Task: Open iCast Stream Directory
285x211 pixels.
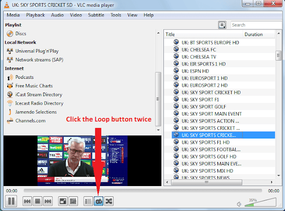Action: (x=39, y=95)
